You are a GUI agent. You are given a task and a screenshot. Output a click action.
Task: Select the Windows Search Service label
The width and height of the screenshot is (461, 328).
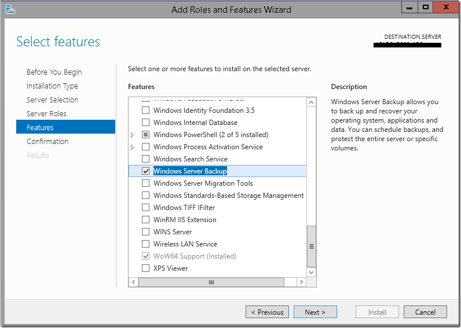click(x=190, y=159)
